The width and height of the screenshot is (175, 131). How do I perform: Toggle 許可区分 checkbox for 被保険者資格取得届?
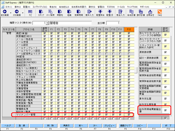[165, 75]
